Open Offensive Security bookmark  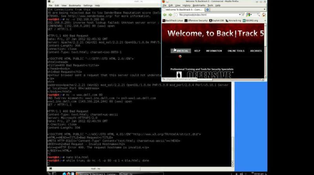coord(196,20)
